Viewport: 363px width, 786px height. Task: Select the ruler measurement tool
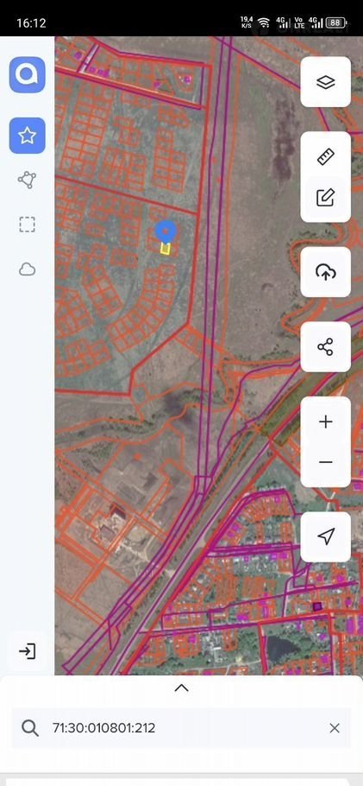coord(325,157)
